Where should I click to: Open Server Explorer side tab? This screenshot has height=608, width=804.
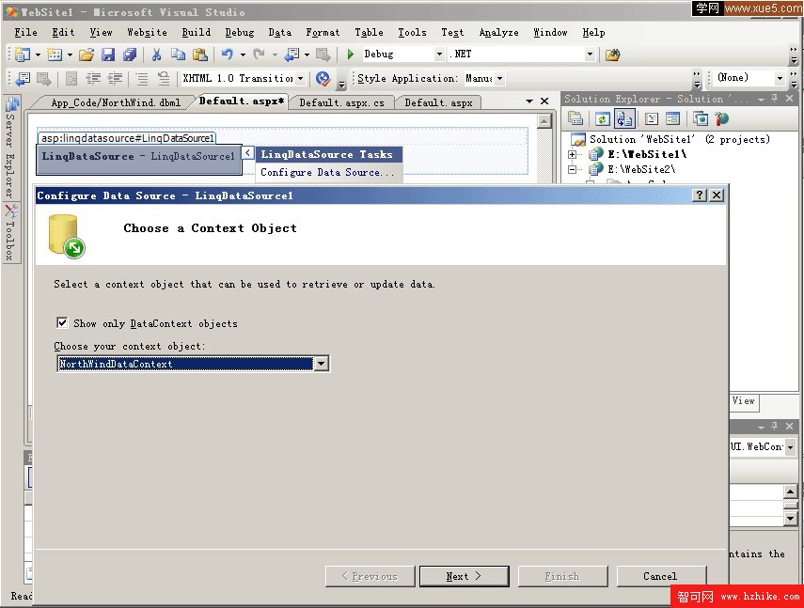pos(10,148)
